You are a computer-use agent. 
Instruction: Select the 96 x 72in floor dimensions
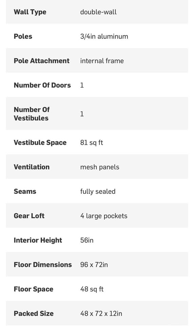tap(94, 265)
